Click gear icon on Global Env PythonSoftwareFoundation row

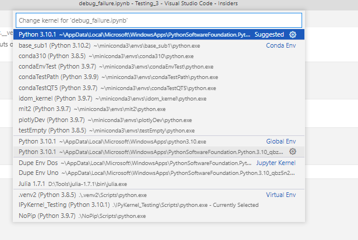pos(293,152)
